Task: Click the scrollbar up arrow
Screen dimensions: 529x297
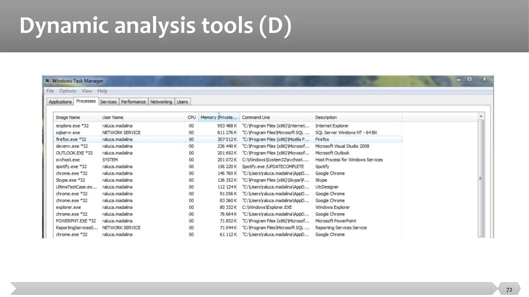Action: pos(481,116)
